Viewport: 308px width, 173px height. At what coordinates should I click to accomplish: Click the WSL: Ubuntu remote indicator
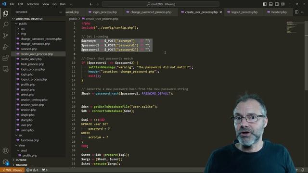click(13, 170)
